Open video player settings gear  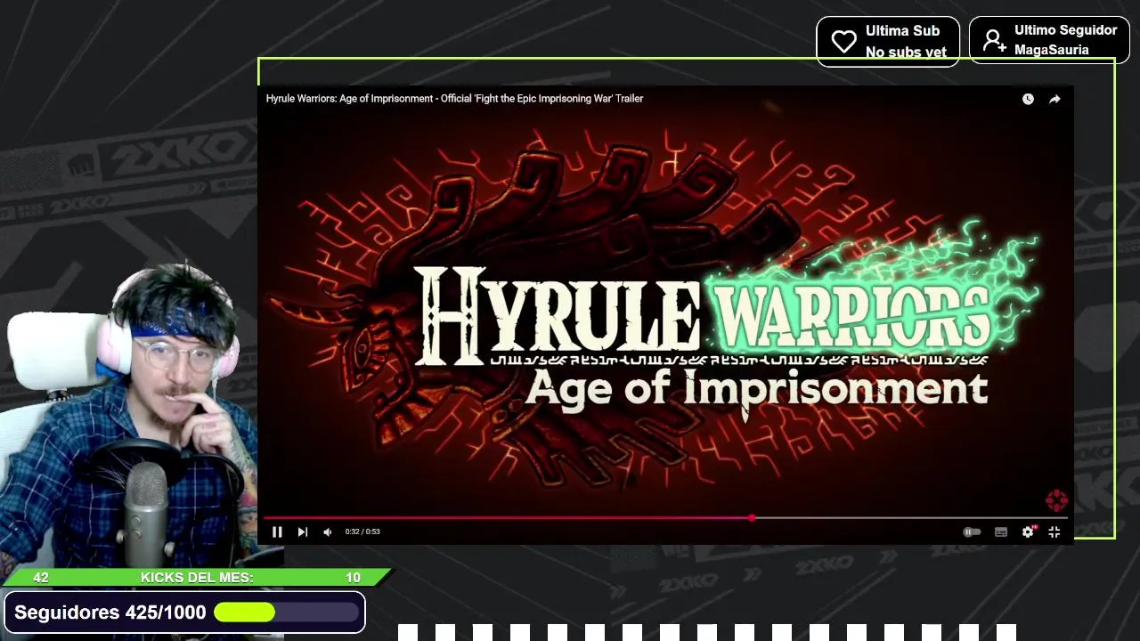point(1028,531)
